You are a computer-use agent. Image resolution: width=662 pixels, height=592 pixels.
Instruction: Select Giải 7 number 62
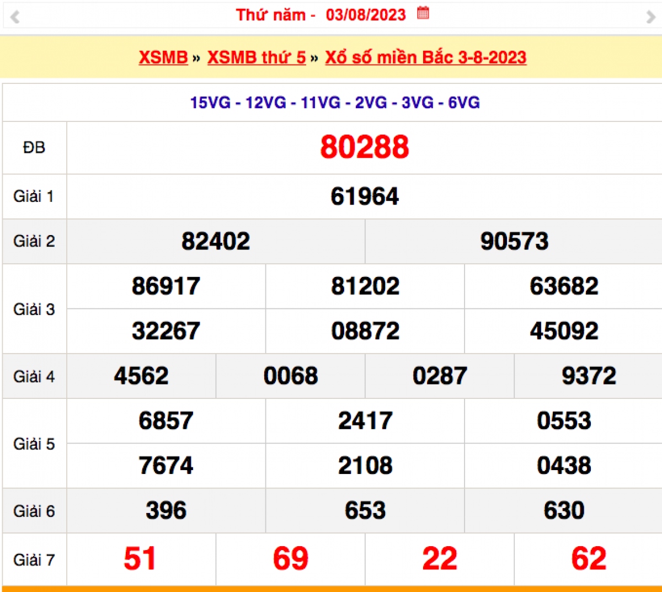click(x=589, y=558)
